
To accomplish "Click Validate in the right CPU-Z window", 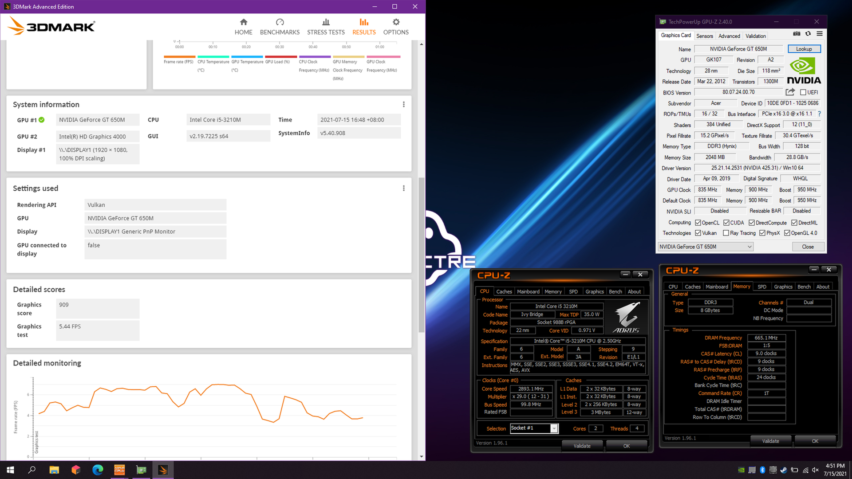I will [x=770, y=441].
